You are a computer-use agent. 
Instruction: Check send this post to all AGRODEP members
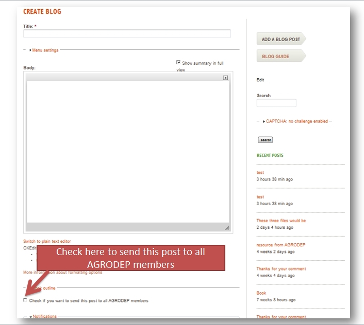[25, 300]
